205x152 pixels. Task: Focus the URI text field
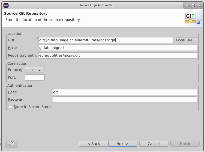tap(105, 40)
